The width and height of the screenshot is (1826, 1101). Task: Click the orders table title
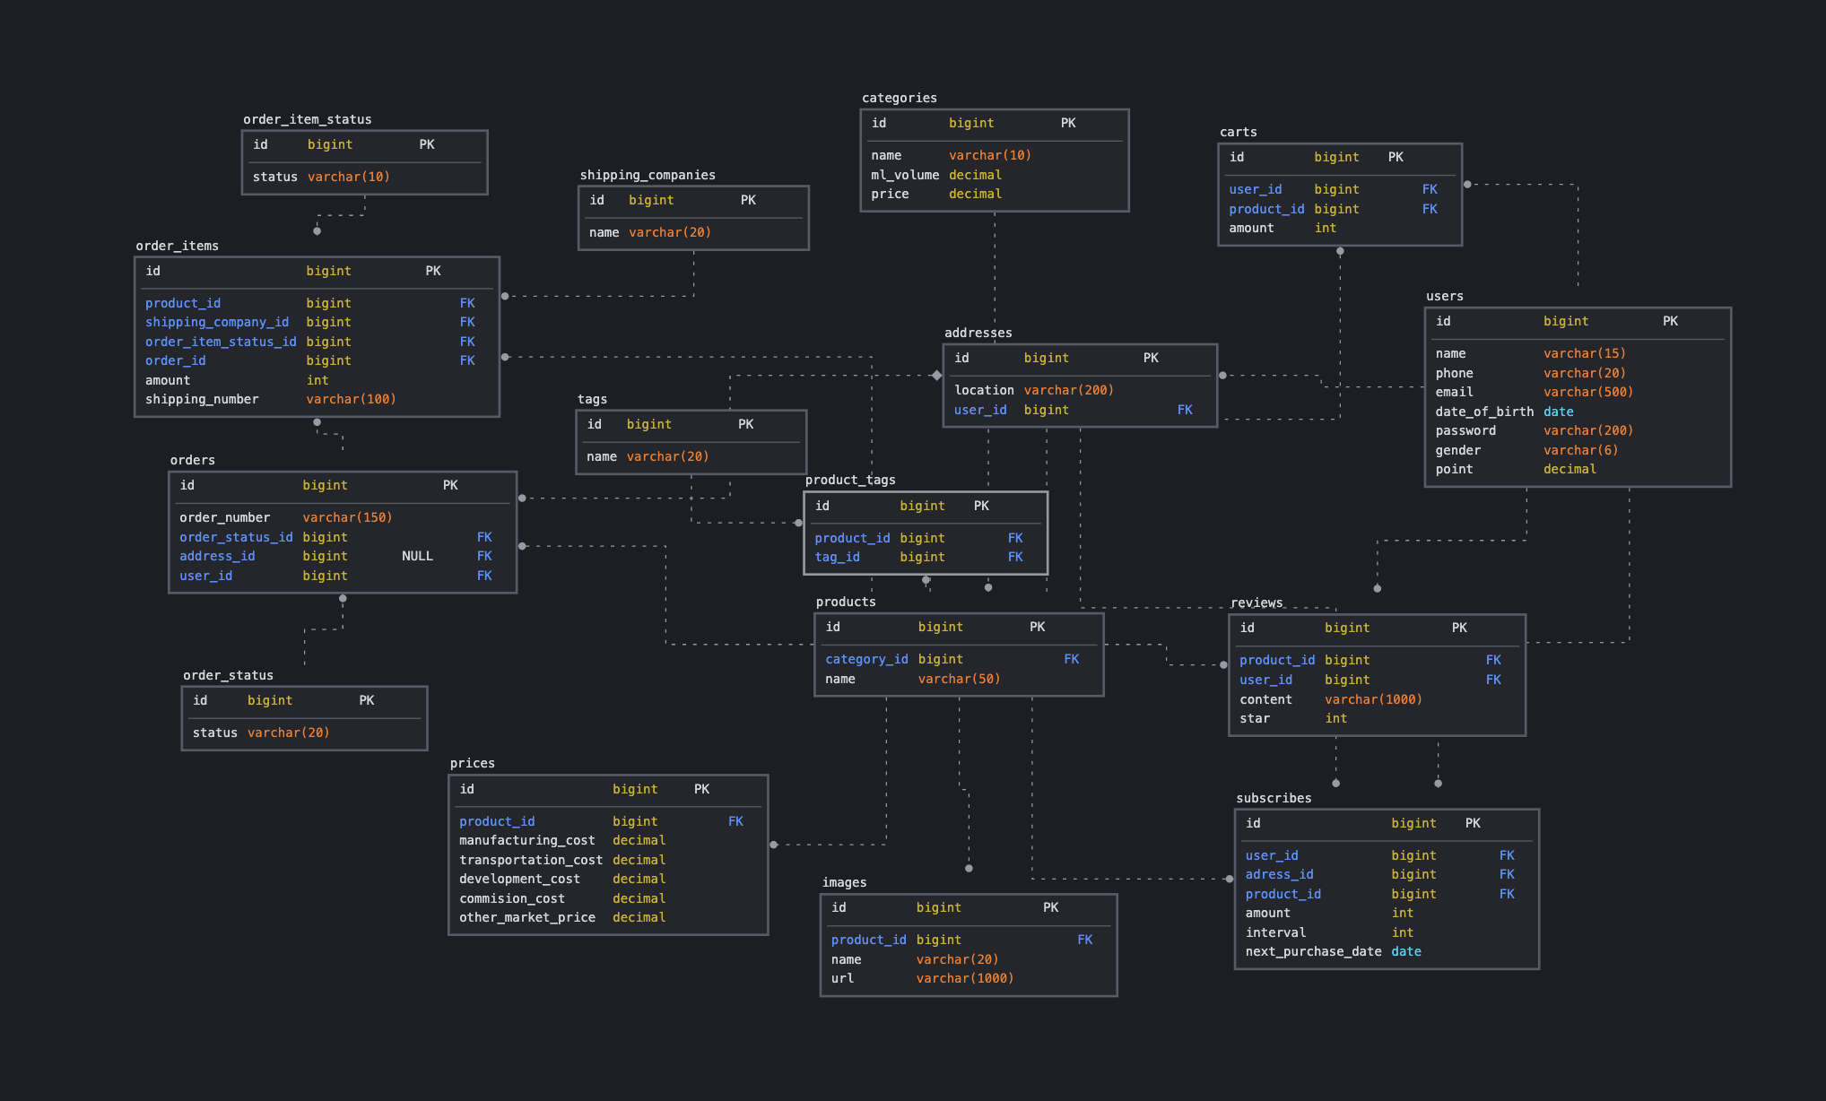click(192, 460)
